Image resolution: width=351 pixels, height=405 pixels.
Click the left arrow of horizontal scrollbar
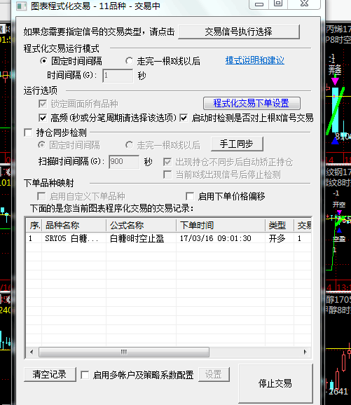click(32, 352)
